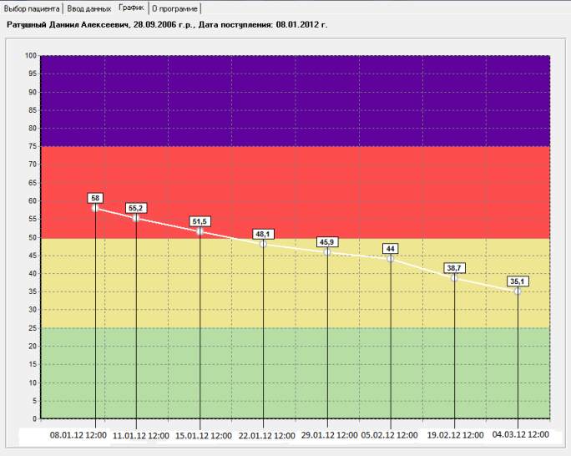
Task: Open the О программе tab
Action: [x=174, y=8]
